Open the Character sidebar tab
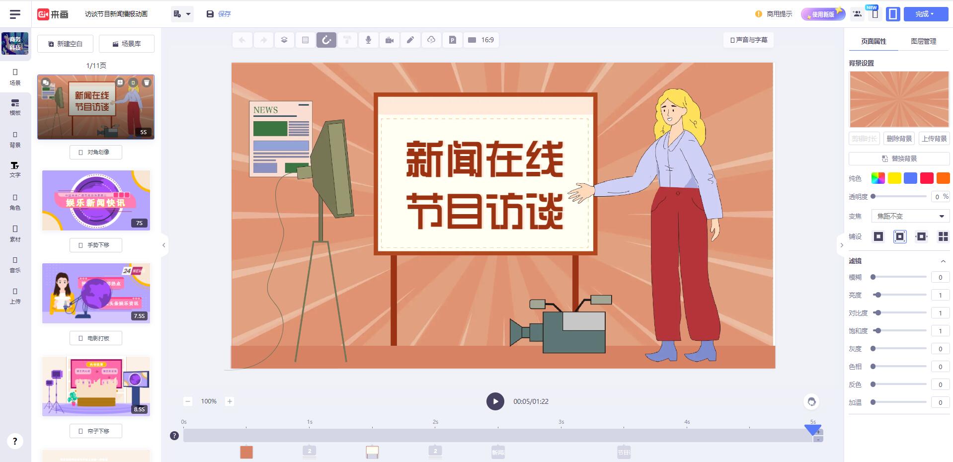 (15, 202)
